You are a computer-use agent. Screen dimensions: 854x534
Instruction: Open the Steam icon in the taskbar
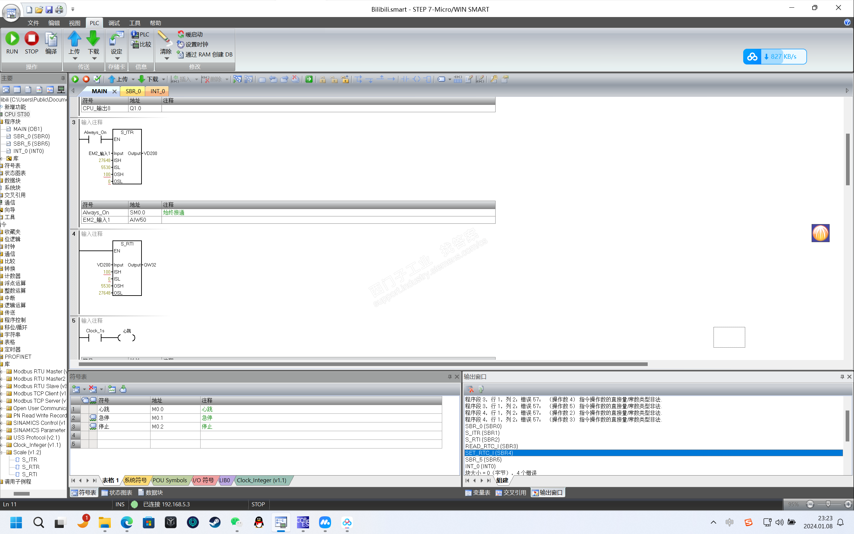coord(215,522)
